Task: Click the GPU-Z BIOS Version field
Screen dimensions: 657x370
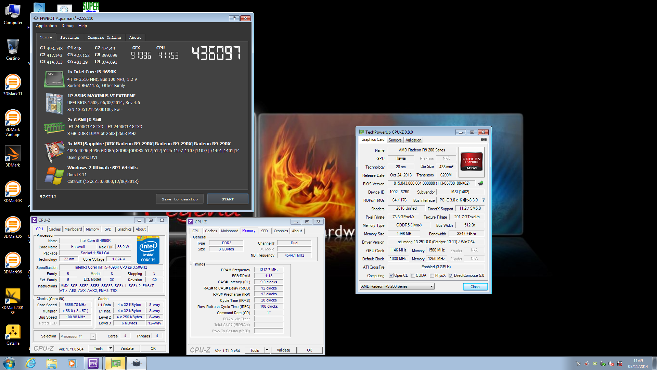Action: (x=431, y=183)
